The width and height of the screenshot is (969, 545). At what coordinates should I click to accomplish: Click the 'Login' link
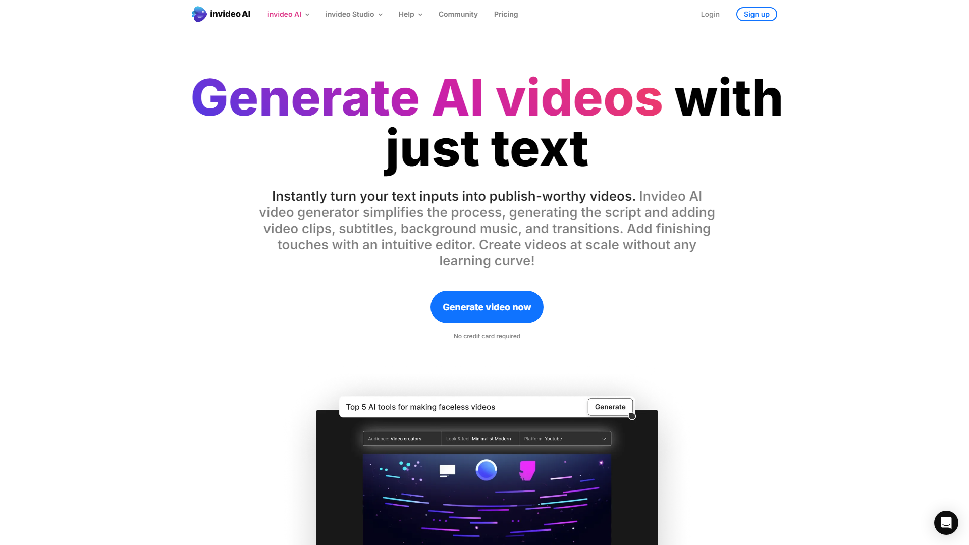click(711, 14)
